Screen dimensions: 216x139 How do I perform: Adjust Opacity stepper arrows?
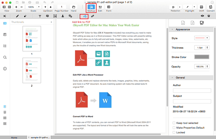[207, 66]
